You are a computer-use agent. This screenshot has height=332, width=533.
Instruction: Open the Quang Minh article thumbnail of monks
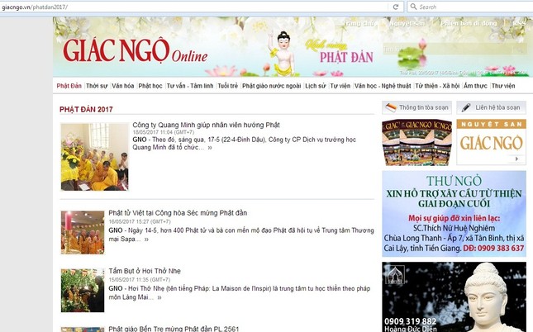pyautogui.click(x=94, y=157)
